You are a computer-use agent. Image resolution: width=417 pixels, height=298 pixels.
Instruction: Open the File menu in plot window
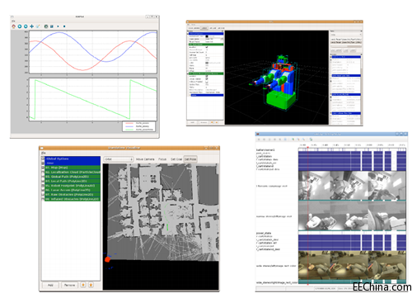tap(13, 21)
